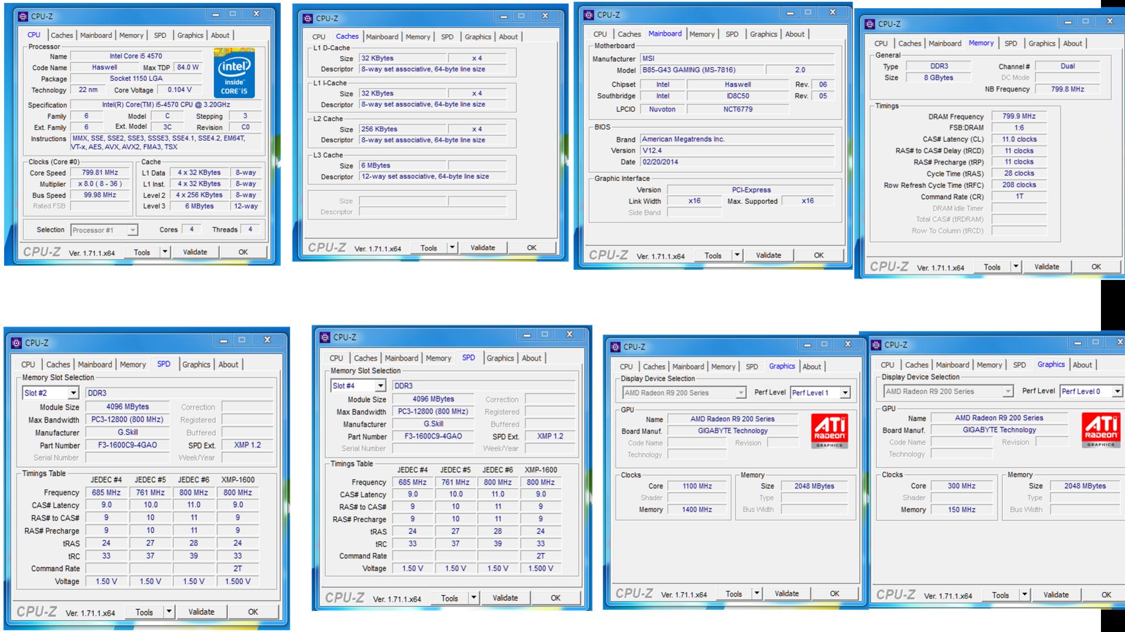Switch to Mainboard tab in the Caches window
The height and width of the screenshot is (632, 1125).
point(382,36)
